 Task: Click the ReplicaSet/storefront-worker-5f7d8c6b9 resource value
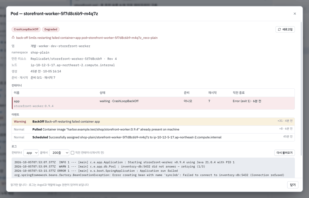[x=66, y=59]
